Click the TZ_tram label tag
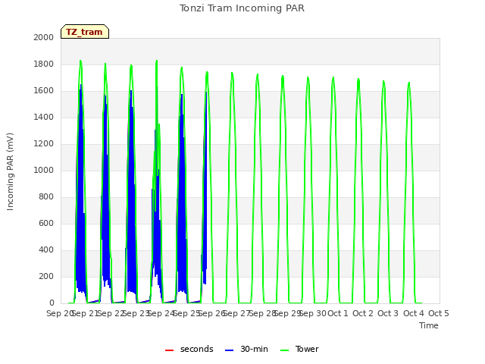 coord(85,32)
